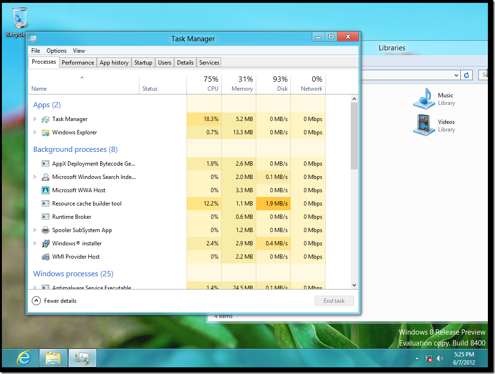Switch to the Services tab
The image size is (495, 374).
(x=209, y=63)
